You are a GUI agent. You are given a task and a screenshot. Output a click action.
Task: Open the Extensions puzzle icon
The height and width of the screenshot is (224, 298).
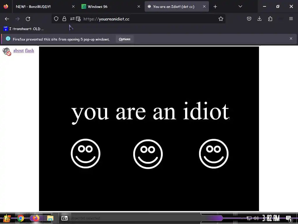[x=270, y=19]
